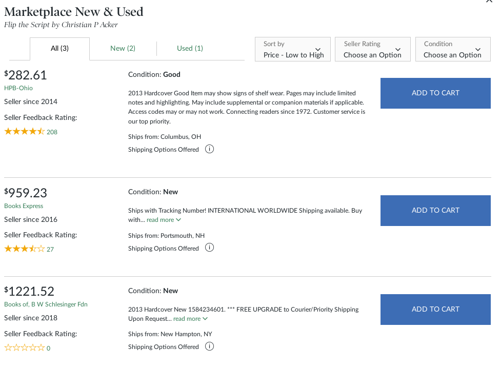Open the Books Express seller link

click(24, 206)
